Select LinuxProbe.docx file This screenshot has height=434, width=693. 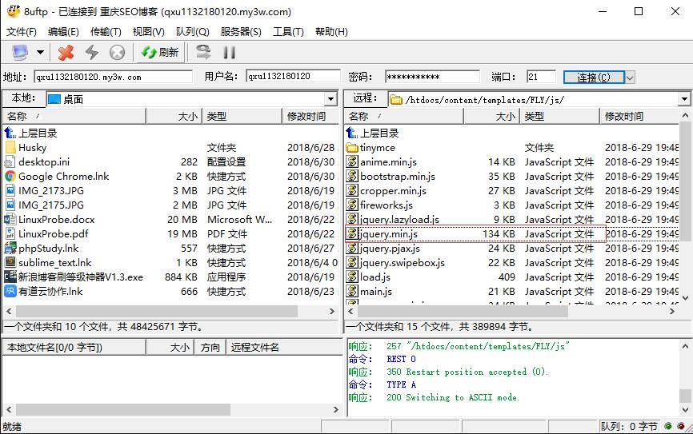click(50, 220)
